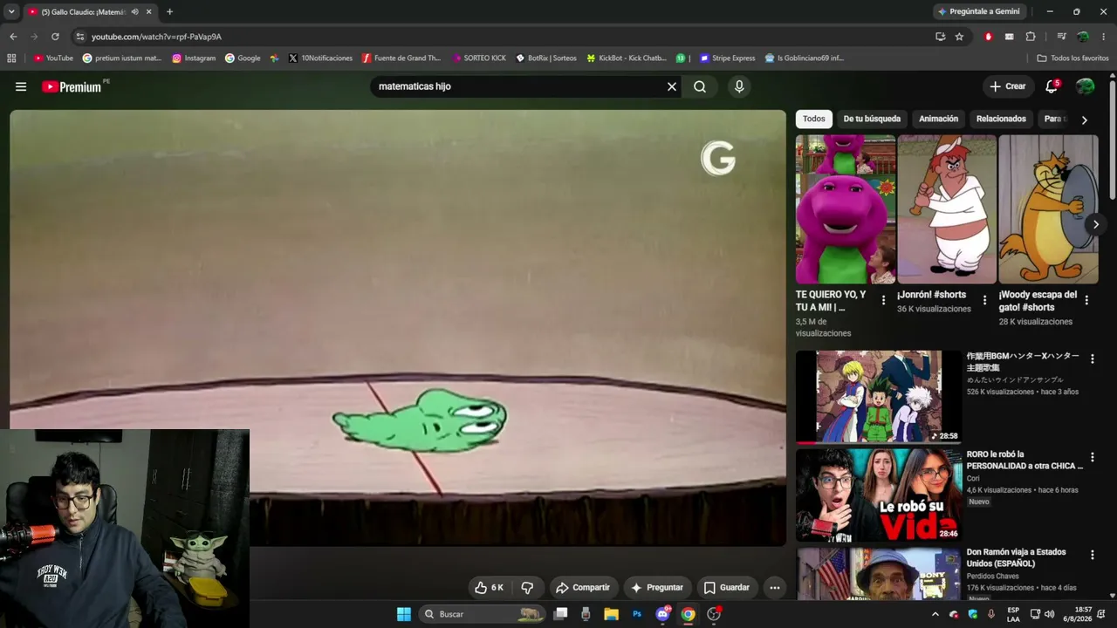Mute the tab using the speaker icon
This screenshot has width=1117, height=628.
tap(134, 11)
